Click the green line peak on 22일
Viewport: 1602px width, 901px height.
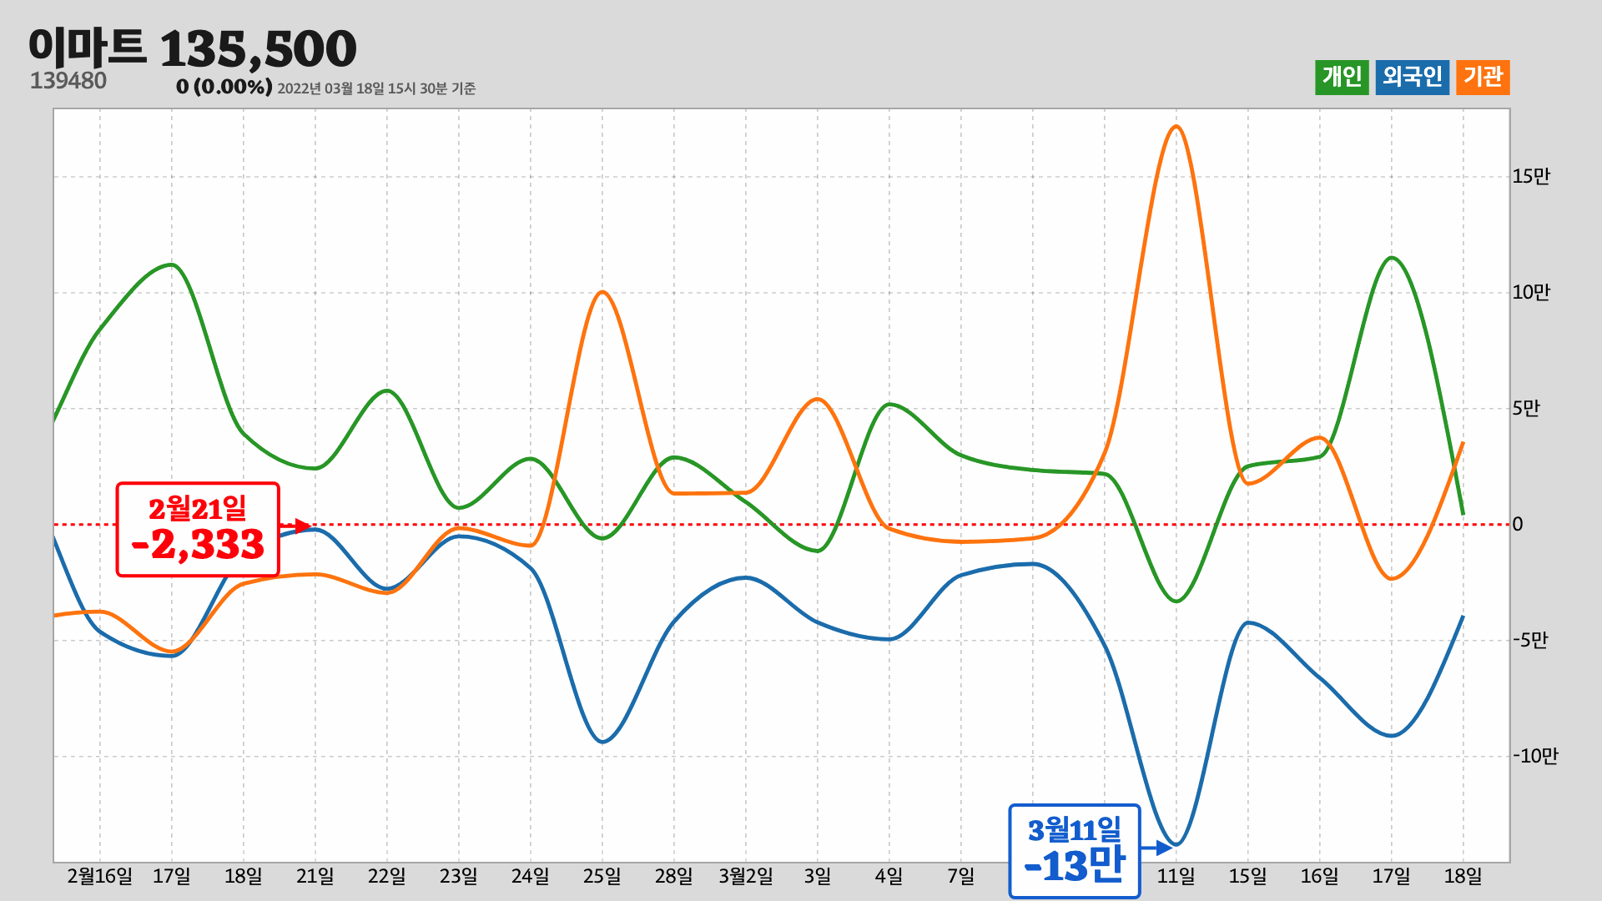[x=387, y=390]
